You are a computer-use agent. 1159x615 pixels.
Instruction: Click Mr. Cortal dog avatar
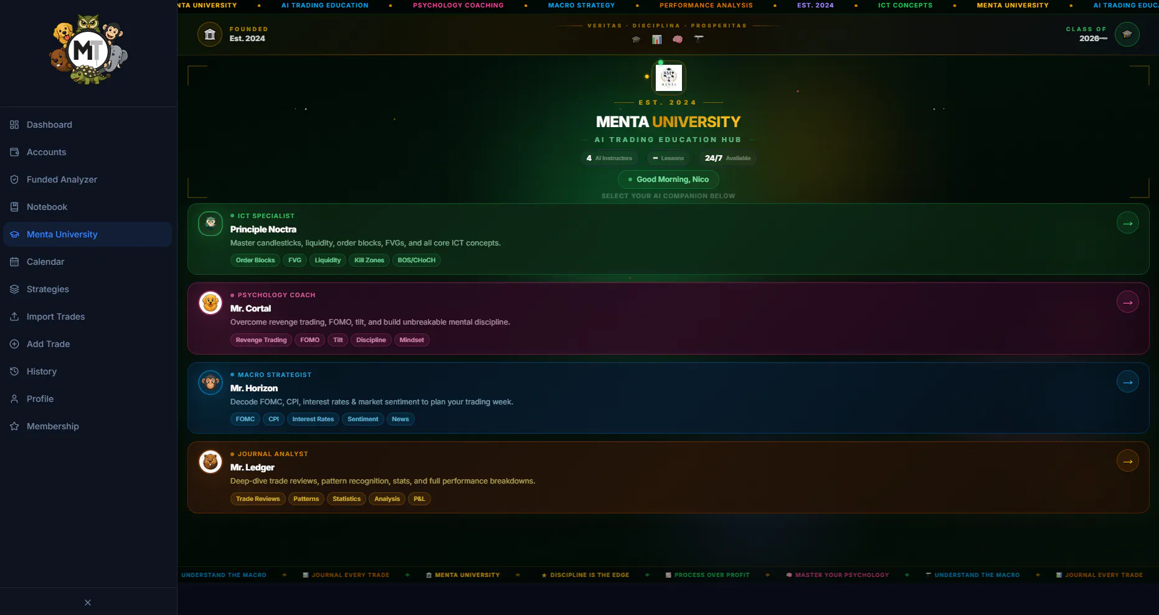[x=211, y=303]
